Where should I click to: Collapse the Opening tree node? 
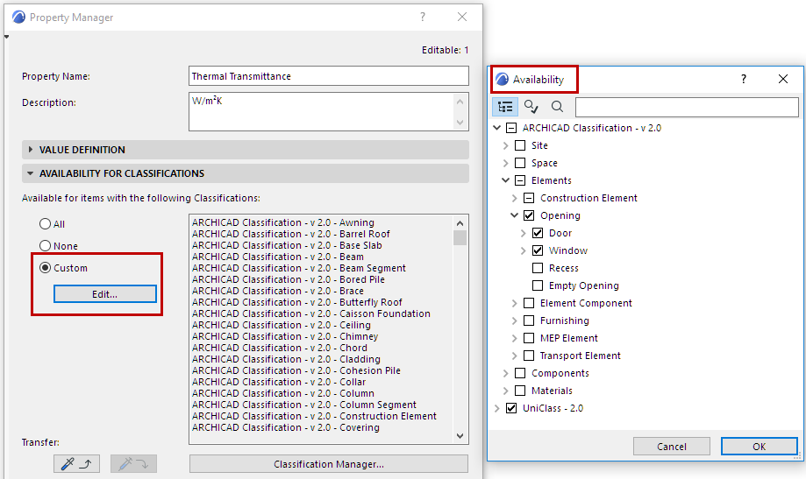pos(515,215)
